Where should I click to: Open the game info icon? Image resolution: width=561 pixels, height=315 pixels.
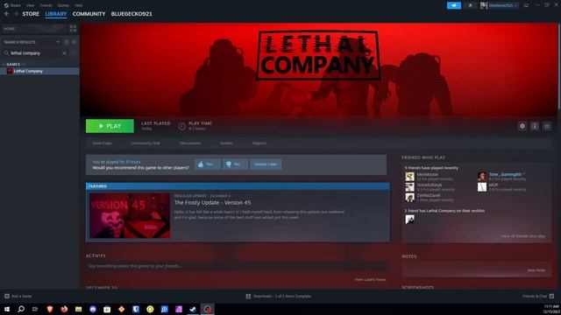tap(535, 126)
